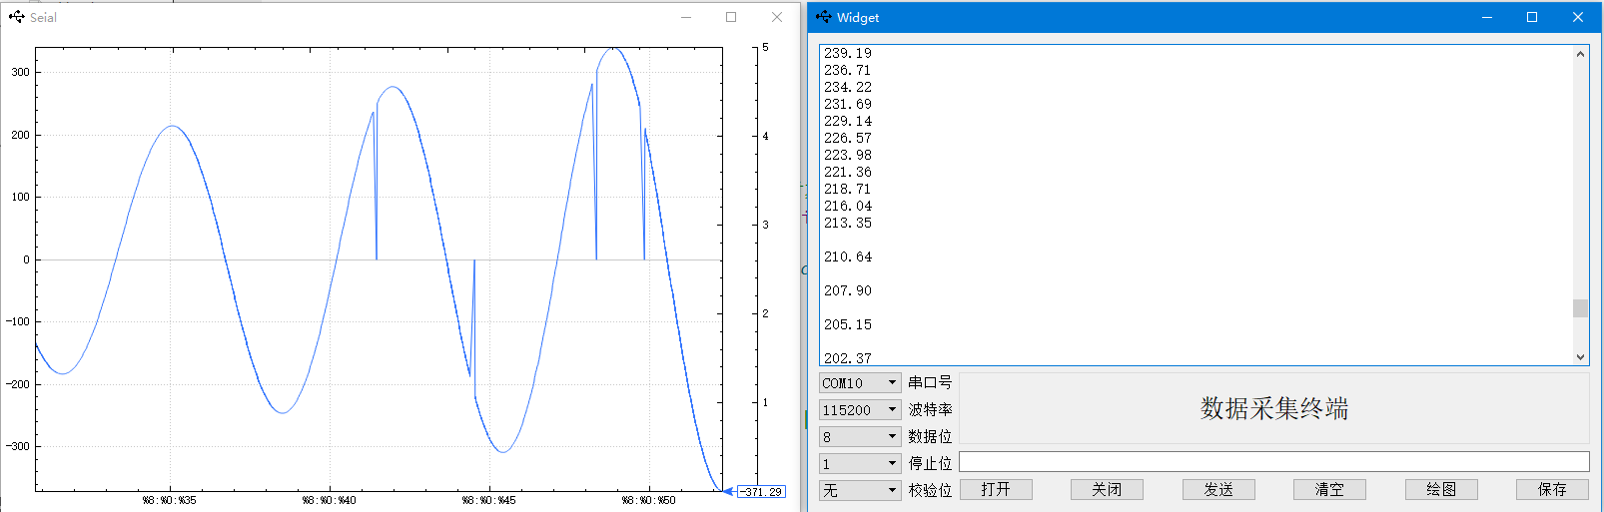
Task: Click the scroll up arrow in data log
Action: click(x=1580, y=54)
